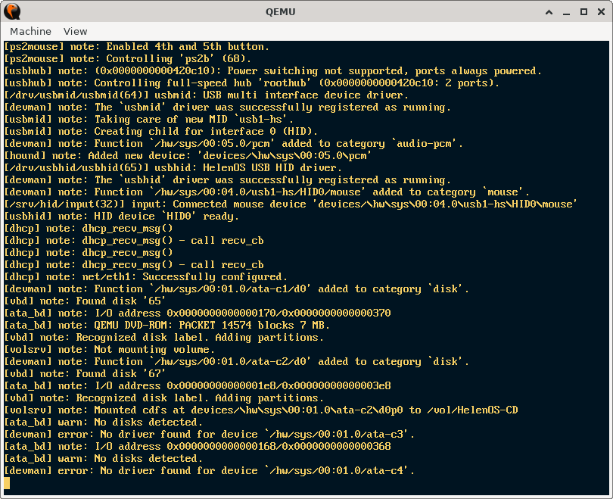Click 'Power switching not supported' usbhub line
This screenshot has width=613, height=499.
click(x=273, y=70)
